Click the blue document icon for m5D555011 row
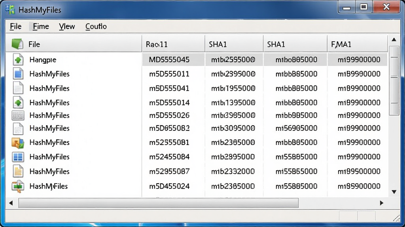The height and width of the screenshot is (227, 405). [18, 74]
